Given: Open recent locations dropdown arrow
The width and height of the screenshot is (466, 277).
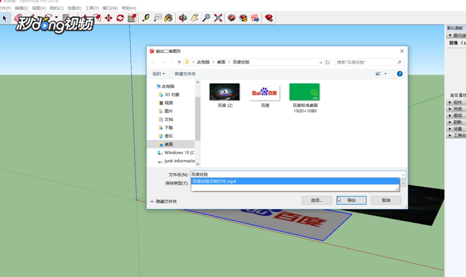Looking at the screenshot, I should tap(172, 62).
